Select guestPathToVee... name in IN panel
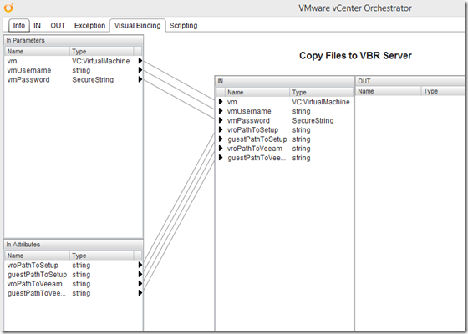This screenshot has height=334, width=468. coord(257,158)
